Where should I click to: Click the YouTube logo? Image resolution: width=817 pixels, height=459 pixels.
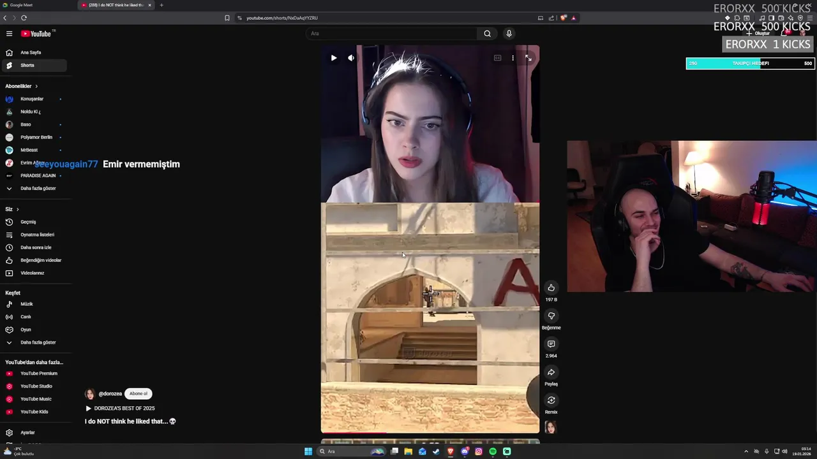pos(36,33)
